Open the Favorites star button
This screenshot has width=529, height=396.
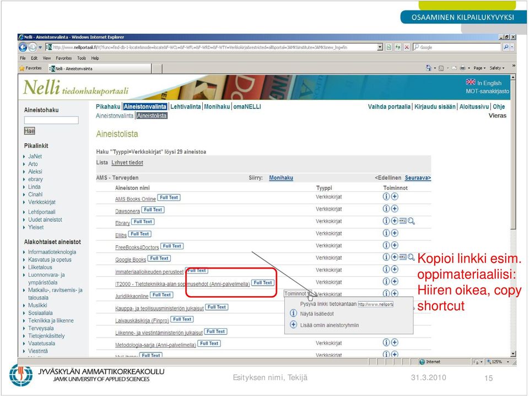click(31, 68)
